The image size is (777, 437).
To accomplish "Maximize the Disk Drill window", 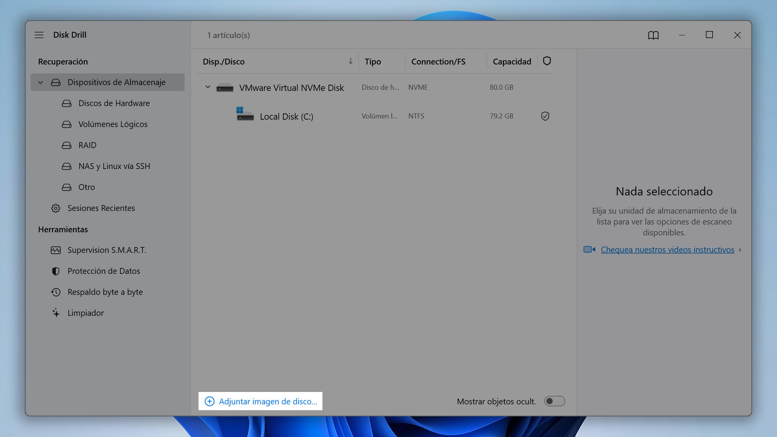I will (x=709, y=35).
